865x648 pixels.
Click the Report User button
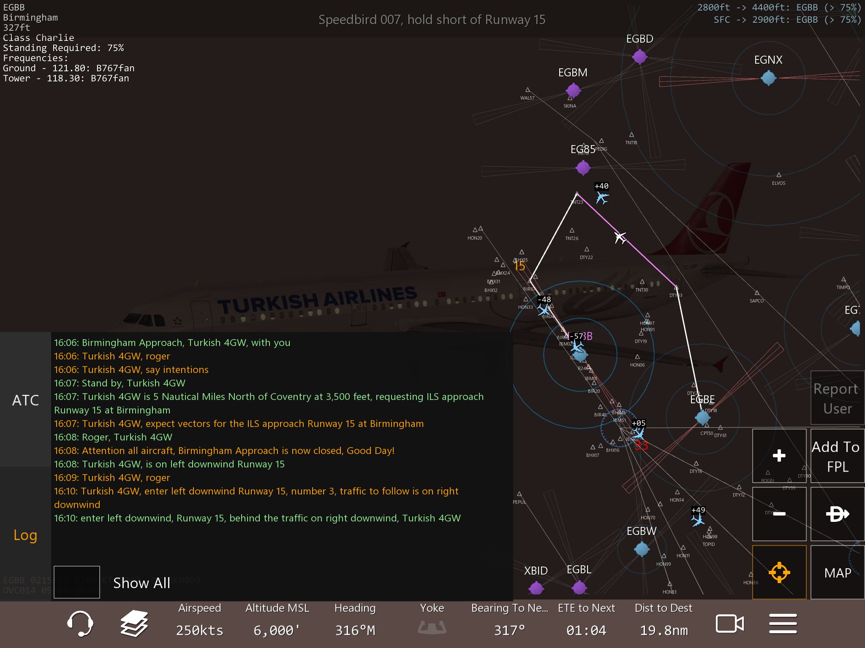(x=837, y=398)
